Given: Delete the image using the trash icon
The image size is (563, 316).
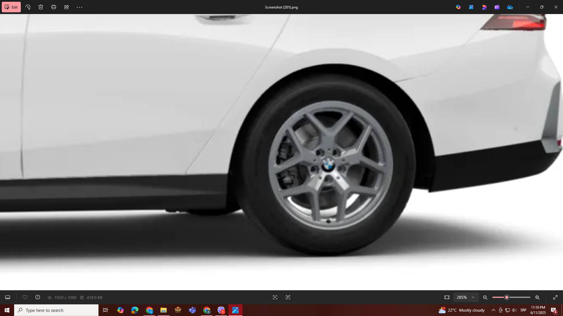Looking at the screenshot, I should point(40,7).
